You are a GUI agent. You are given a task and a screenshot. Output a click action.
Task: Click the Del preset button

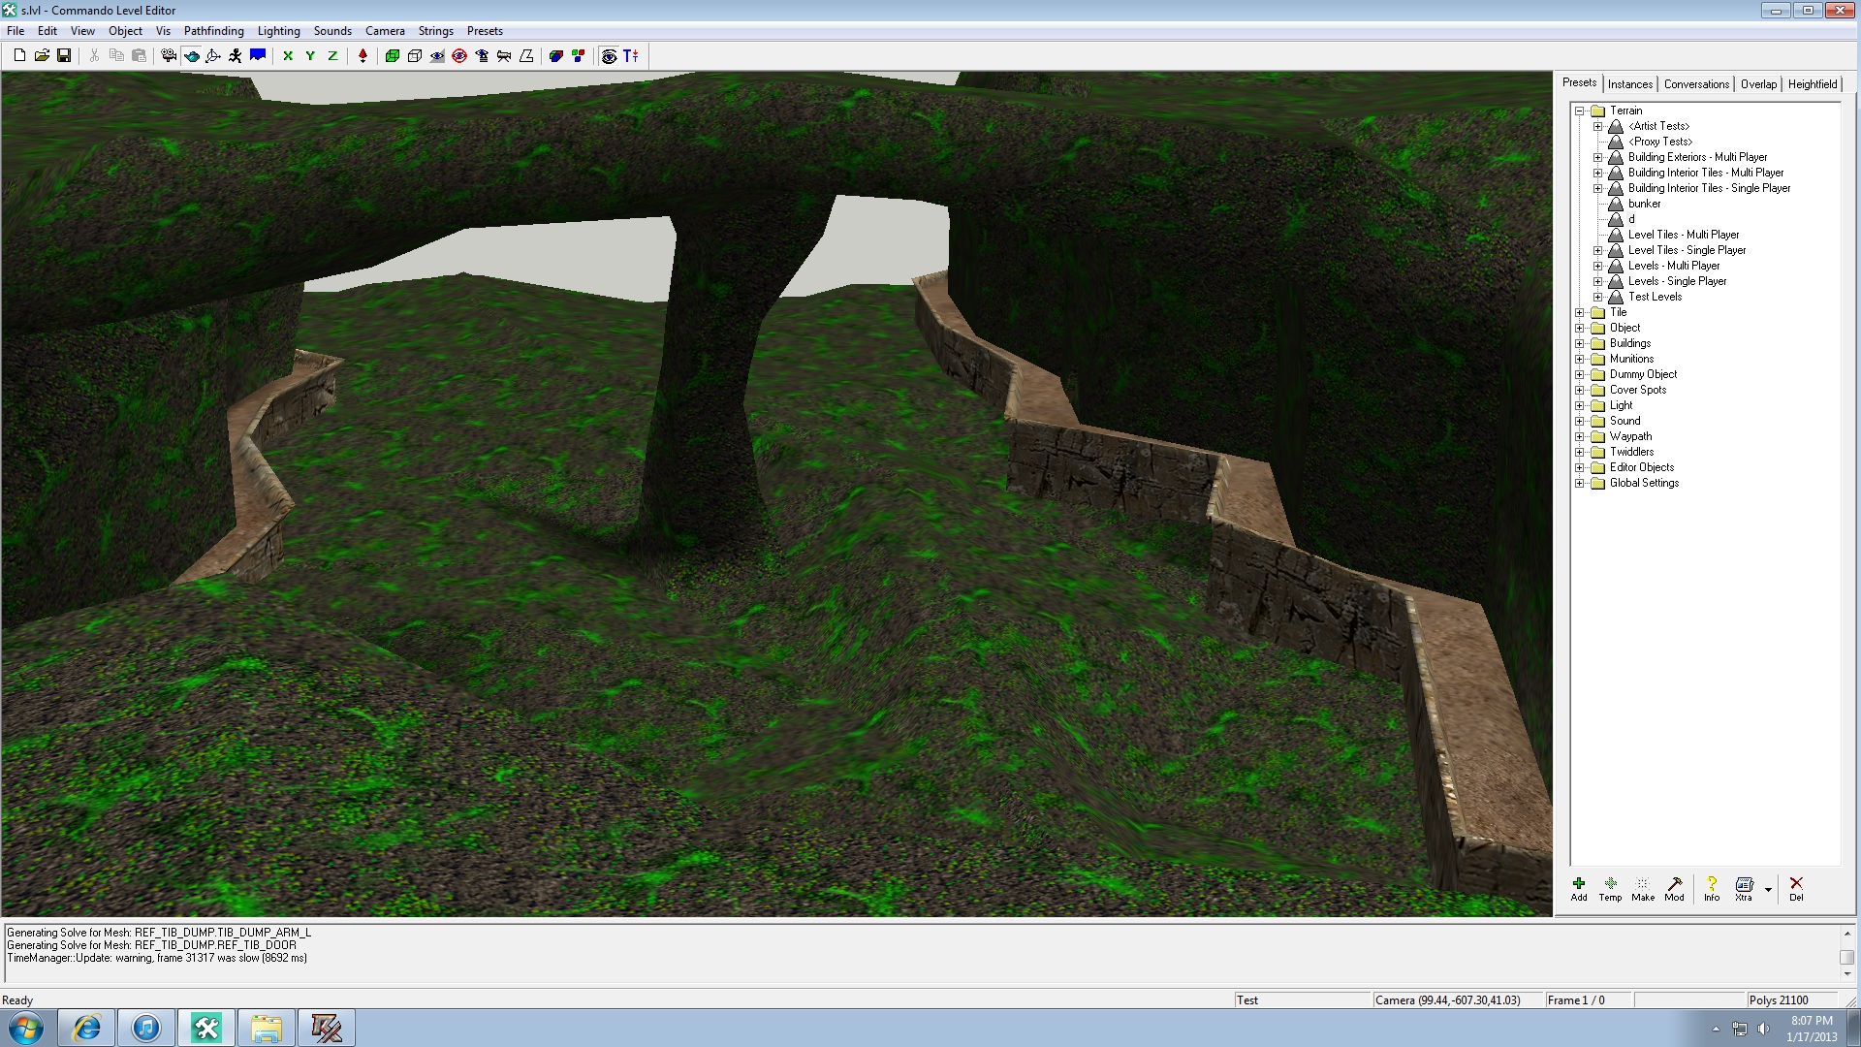(x=1796, y=888)
